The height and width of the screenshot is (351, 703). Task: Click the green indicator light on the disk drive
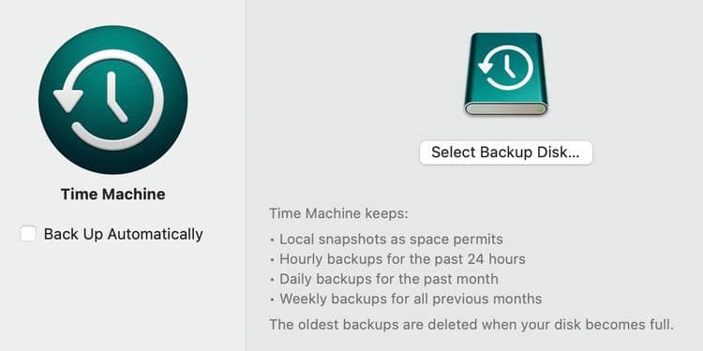[541, 109]
